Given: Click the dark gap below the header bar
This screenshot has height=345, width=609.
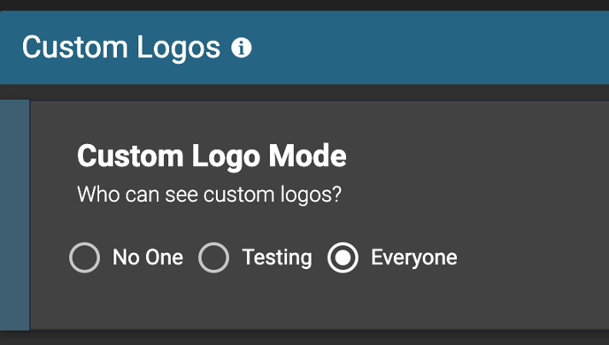Looking at the screenshot, I should pos(304,92).
